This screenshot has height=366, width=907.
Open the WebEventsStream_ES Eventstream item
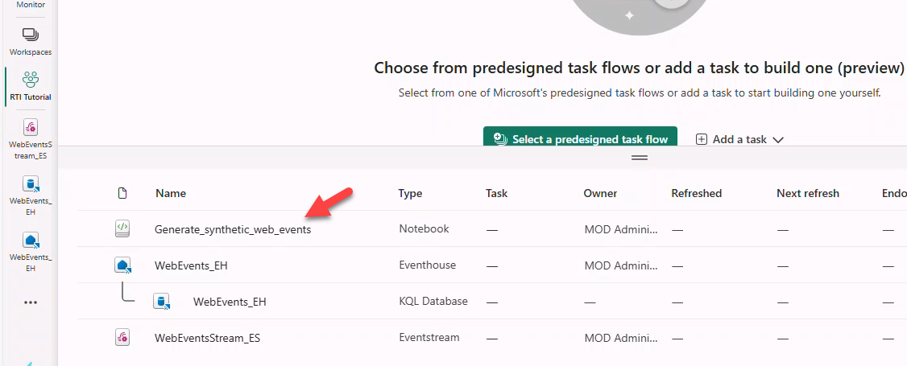pos(207,339)
